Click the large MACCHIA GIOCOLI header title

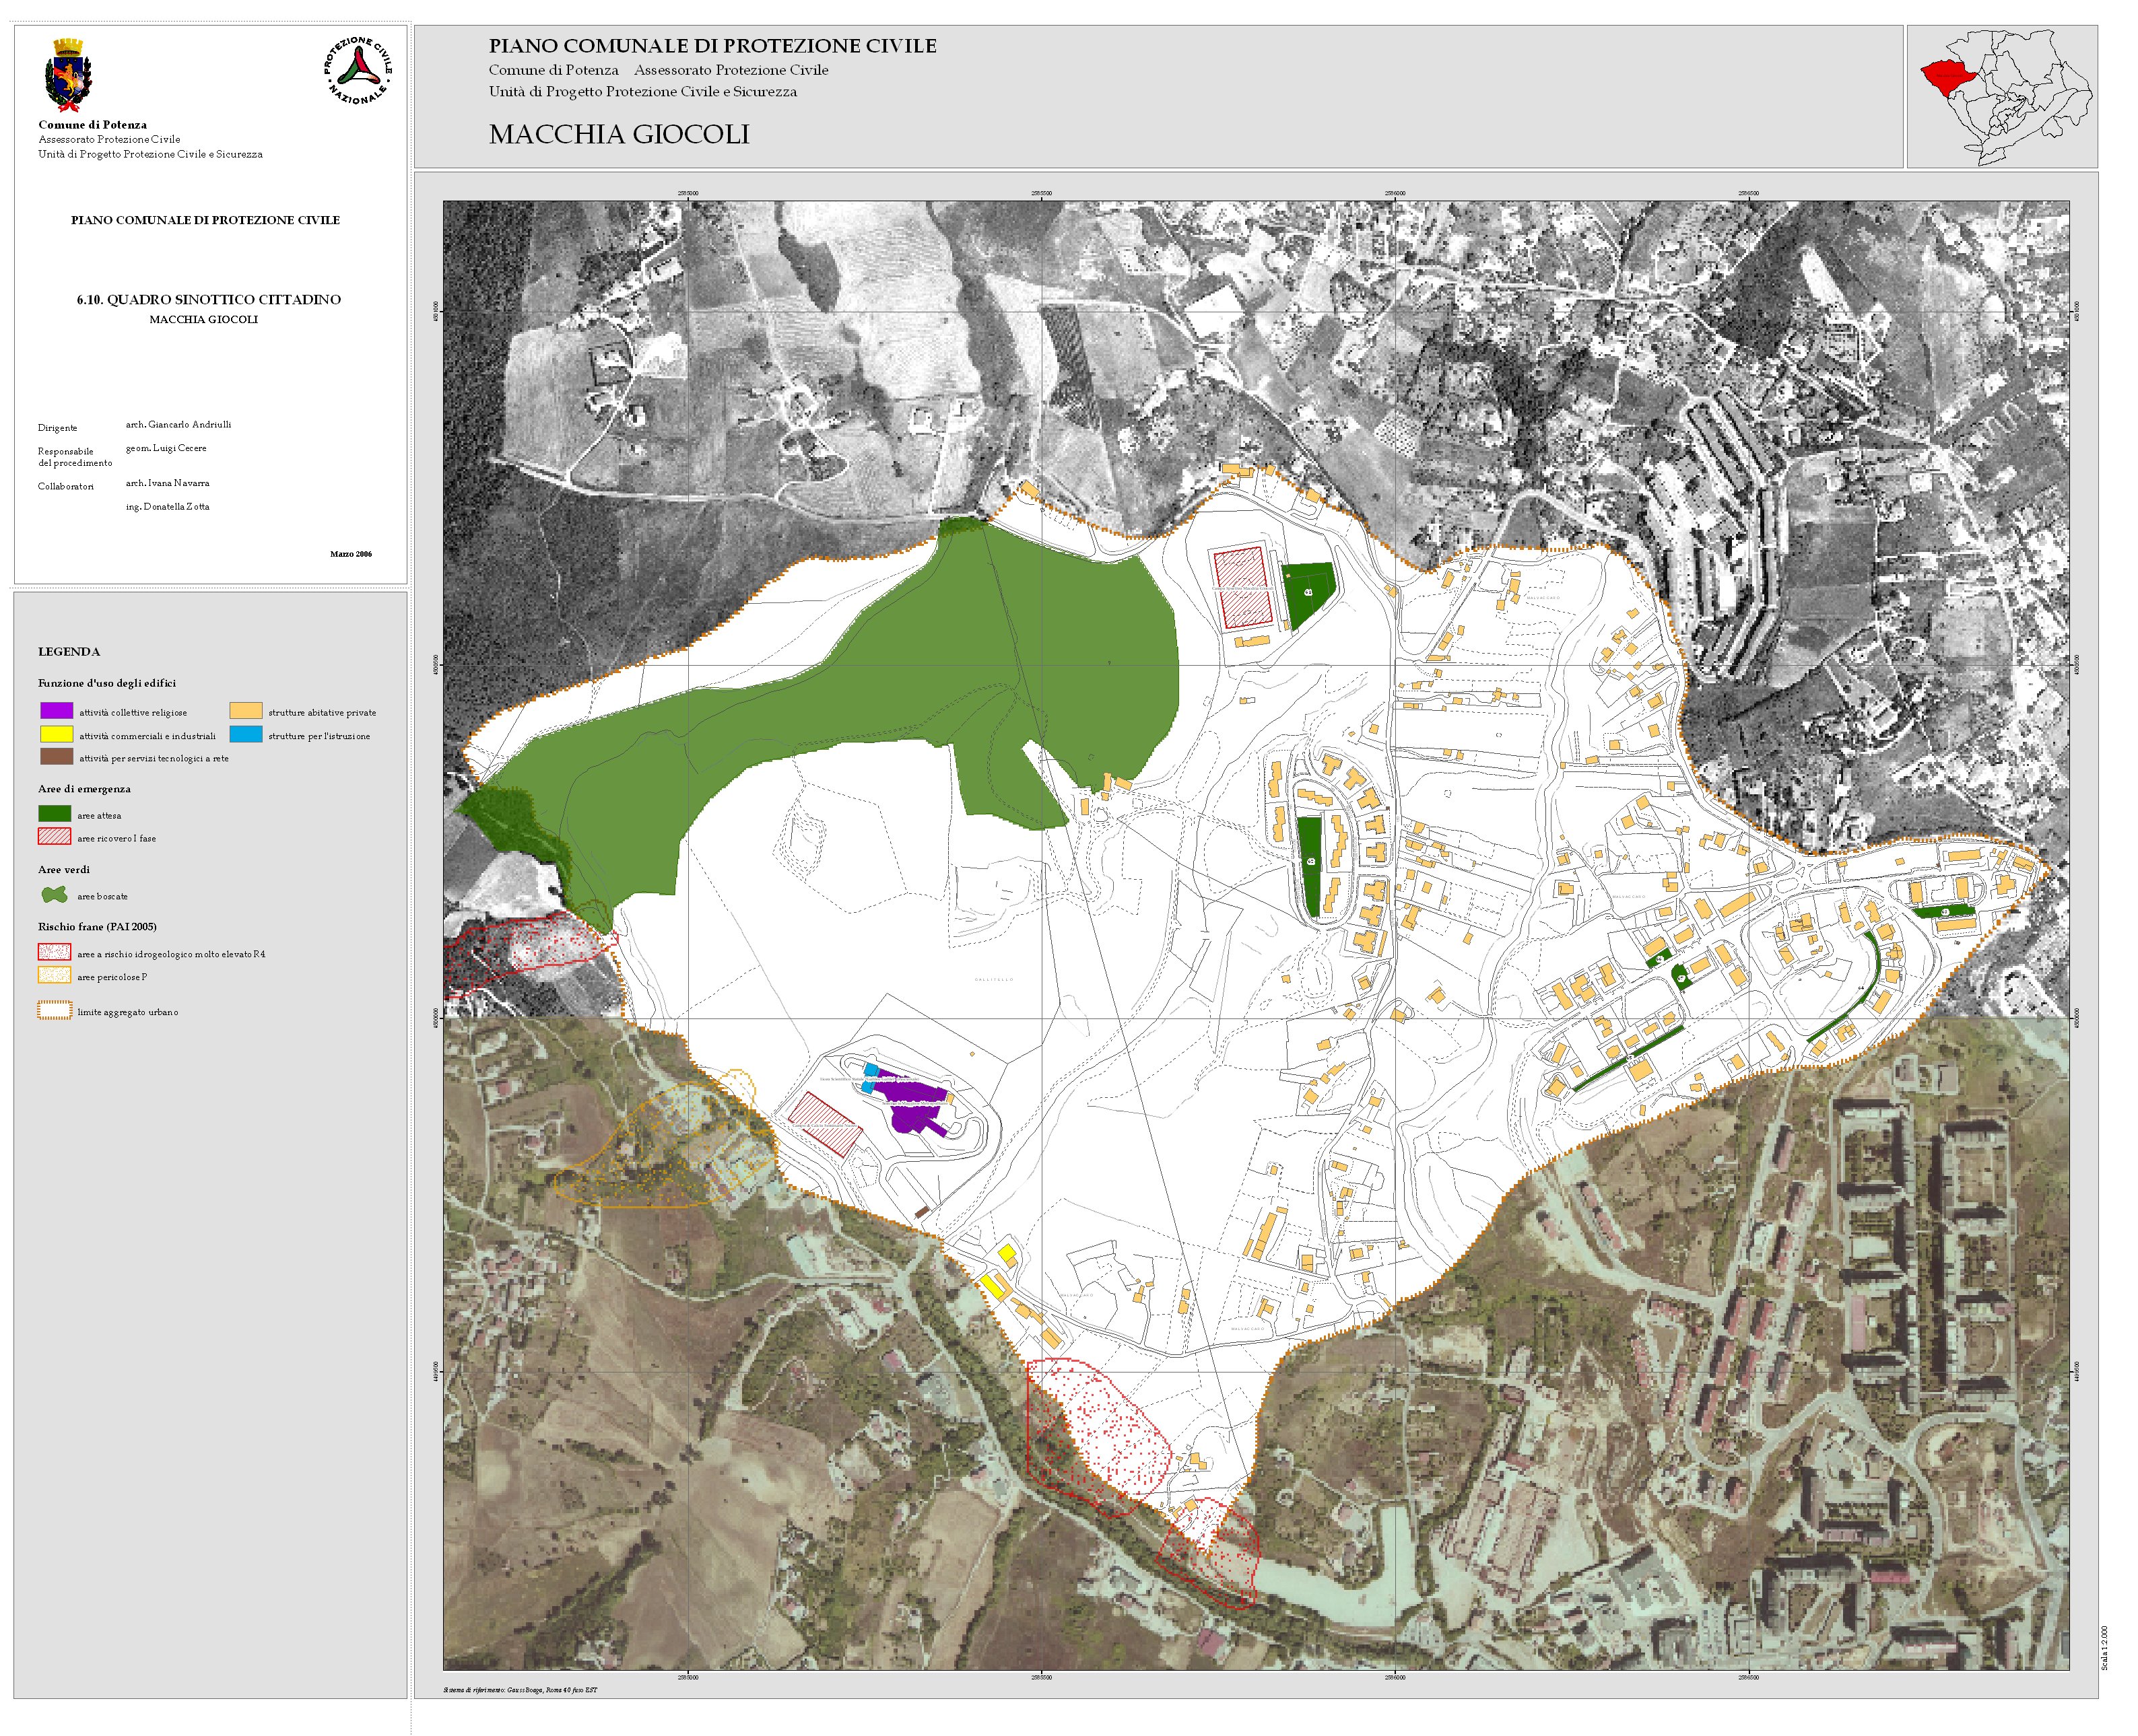618,134
